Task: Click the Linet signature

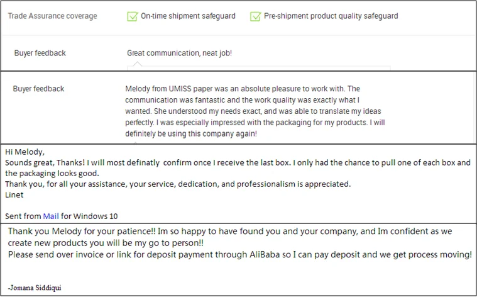Action: tap(15, 194)
